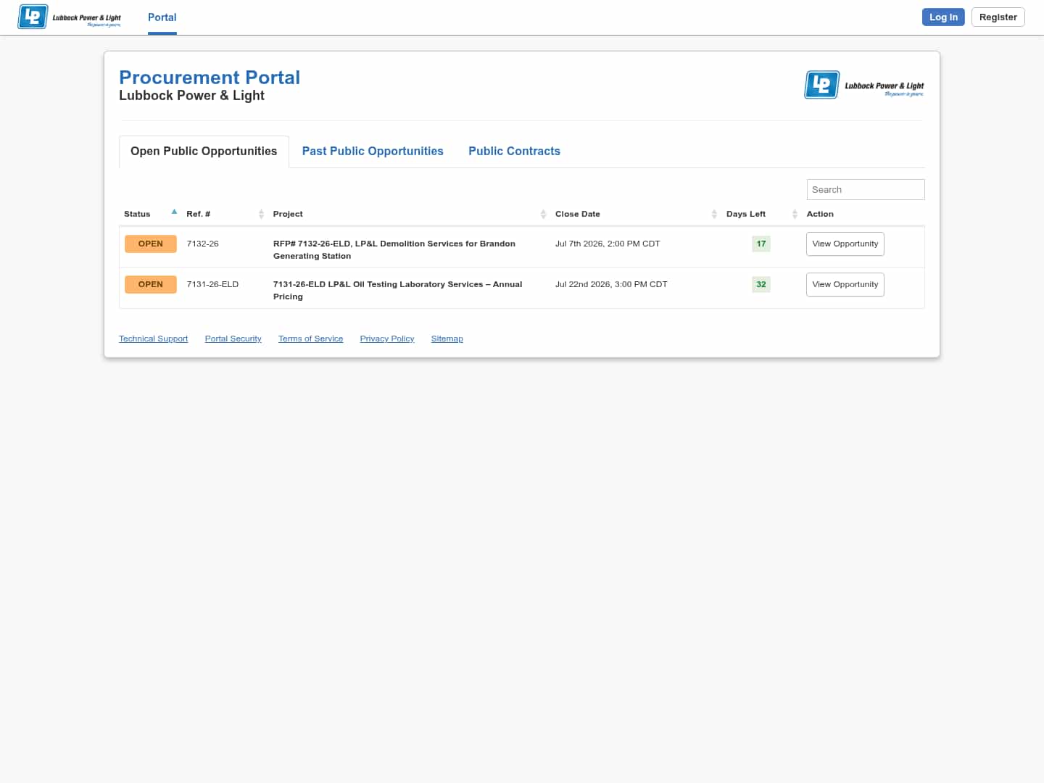Image resolution: width=1044 pixels, height=783 pixels.
Task: Switch to Past Public Opportunities tab
Action: (373, 152)
